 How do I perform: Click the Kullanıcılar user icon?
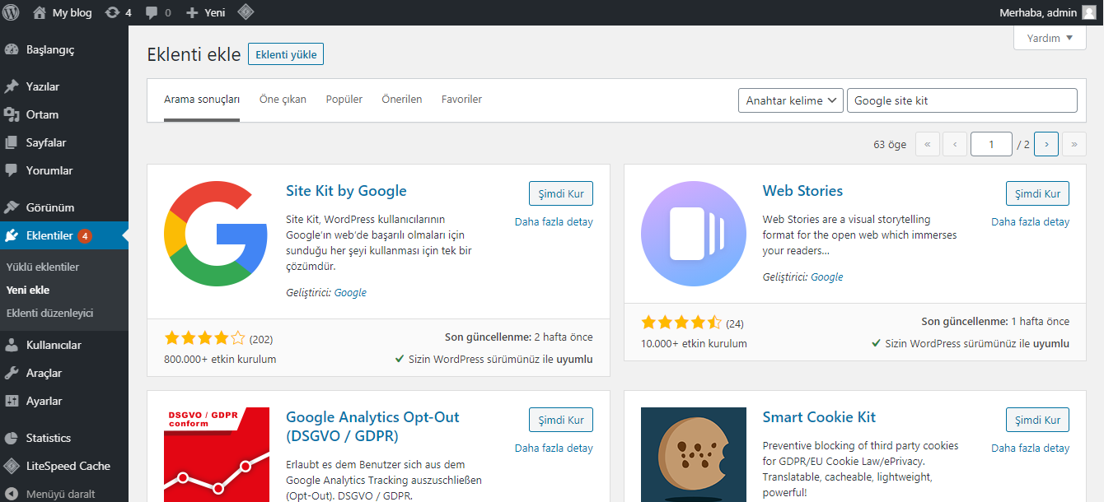[12, 345]
